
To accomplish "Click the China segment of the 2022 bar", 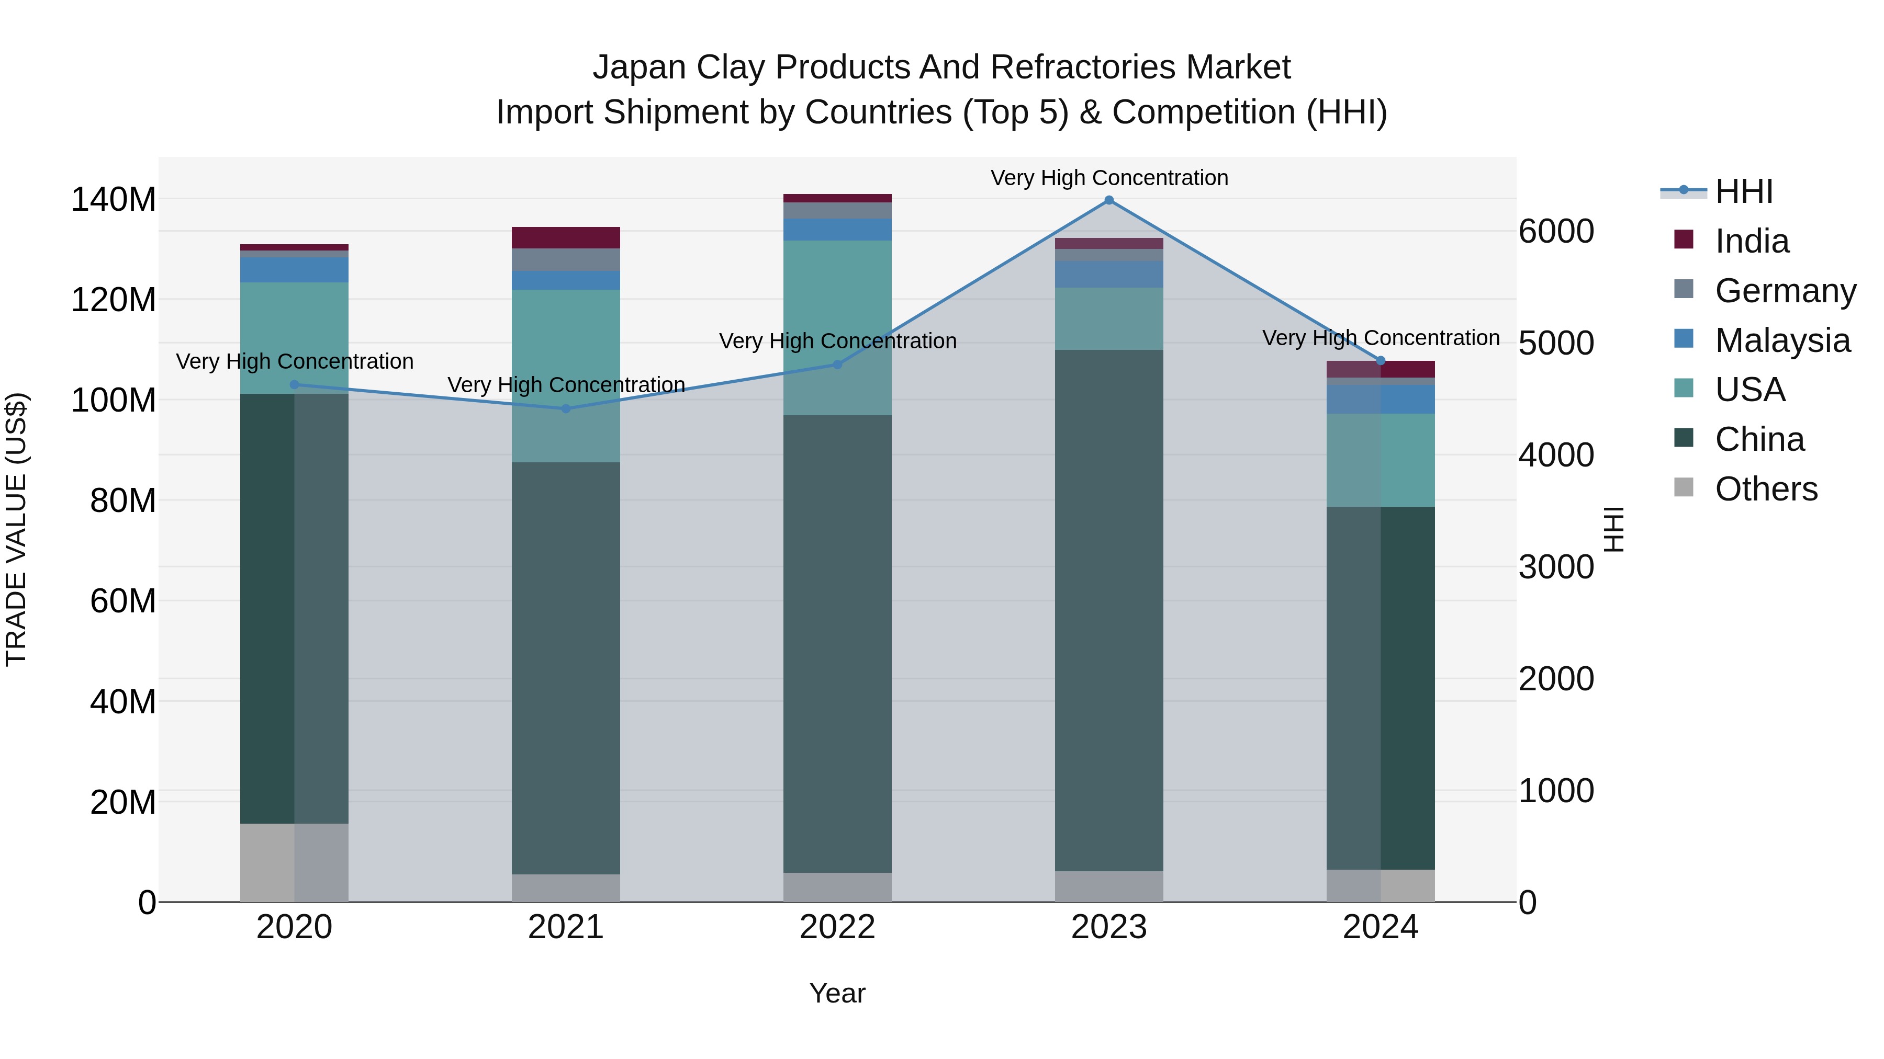I will 837,644.
